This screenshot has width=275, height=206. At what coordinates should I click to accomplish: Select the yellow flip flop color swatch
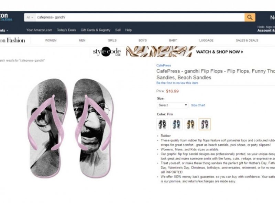point(190,124)
